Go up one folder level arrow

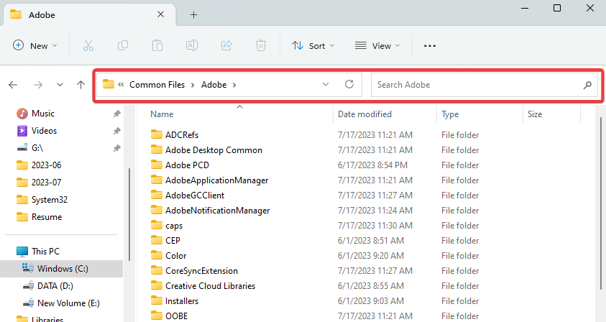pyautogui.click(x=81, y=85)
